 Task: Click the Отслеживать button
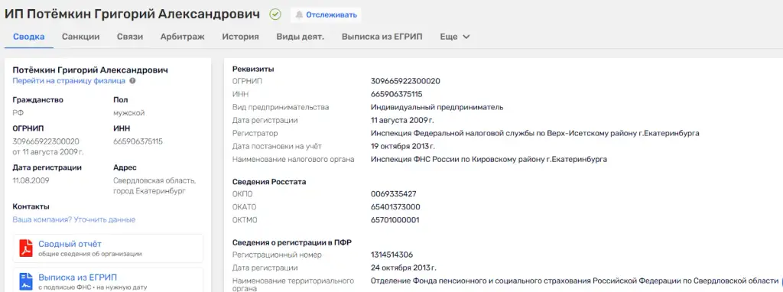[326, 15]
